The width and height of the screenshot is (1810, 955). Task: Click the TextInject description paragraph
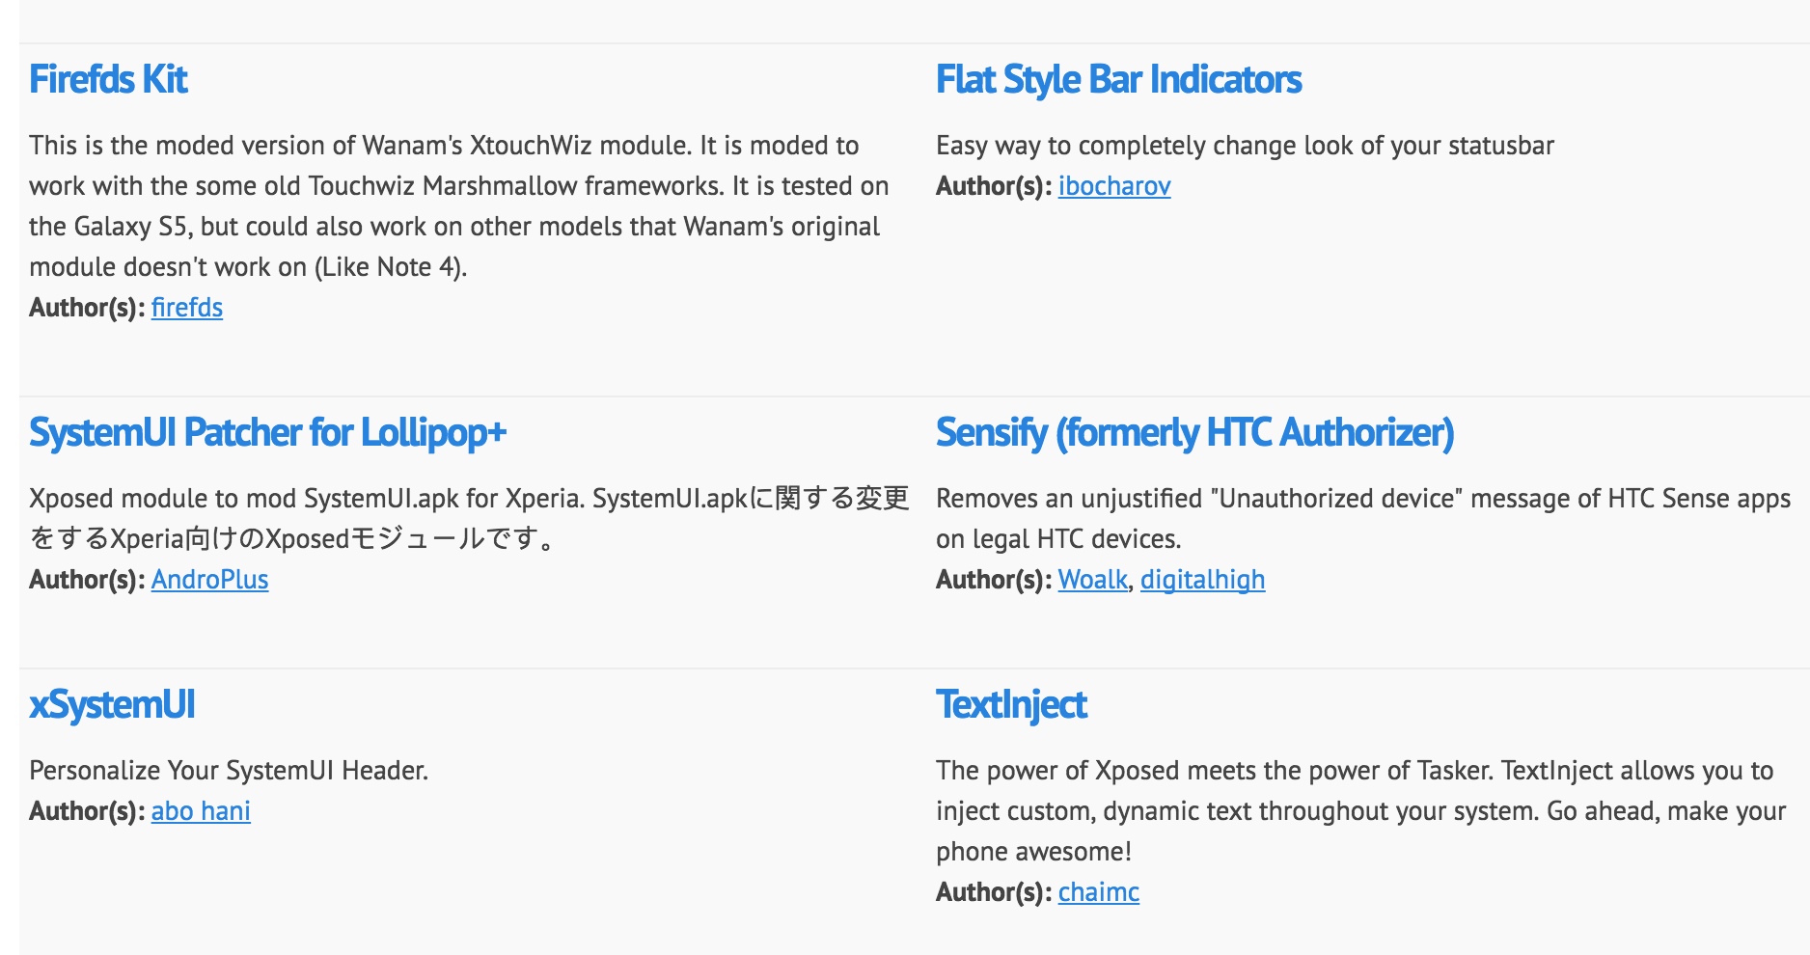pos(1360,810)
